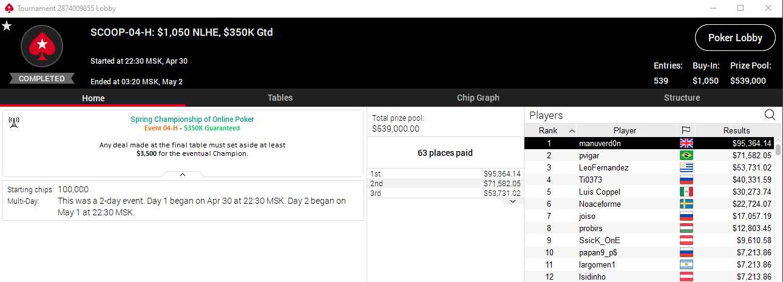
Task: Sort players by Rank column arrow
Action: (x=571, y=131)
